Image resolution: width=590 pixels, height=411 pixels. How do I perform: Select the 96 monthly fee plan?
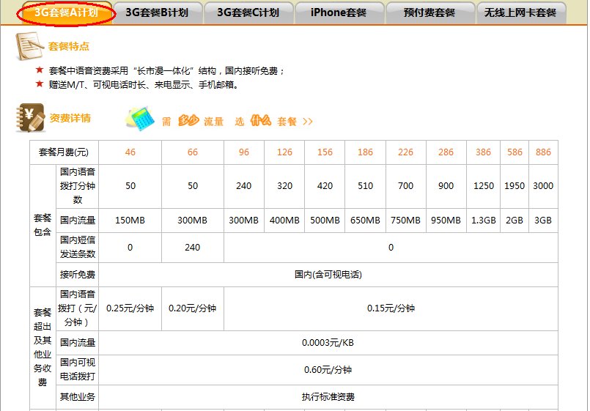coord(244,152)
